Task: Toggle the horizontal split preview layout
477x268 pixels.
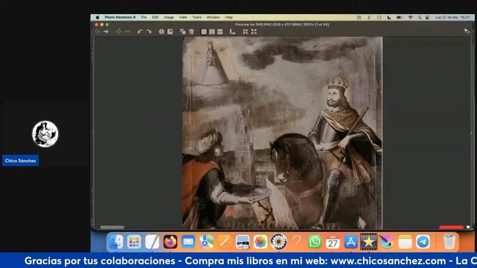Action: pyautogui.click(x=220, y=32)
